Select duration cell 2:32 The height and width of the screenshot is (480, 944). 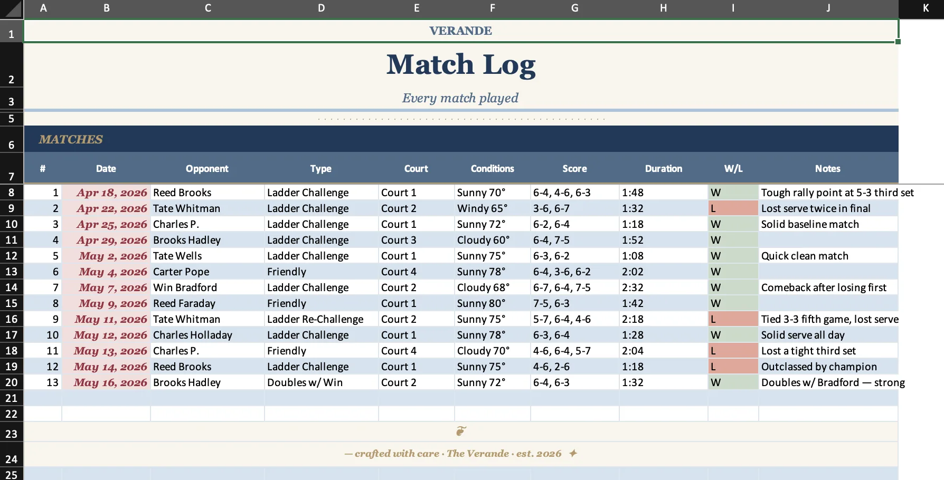[664, 287]
